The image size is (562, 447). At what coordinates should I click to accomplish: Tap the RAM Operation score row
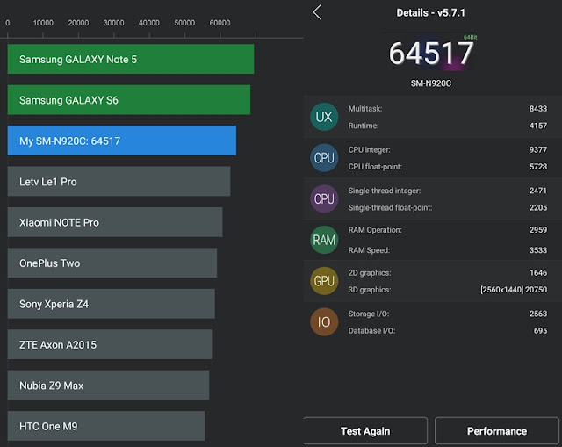click(448, 230)
